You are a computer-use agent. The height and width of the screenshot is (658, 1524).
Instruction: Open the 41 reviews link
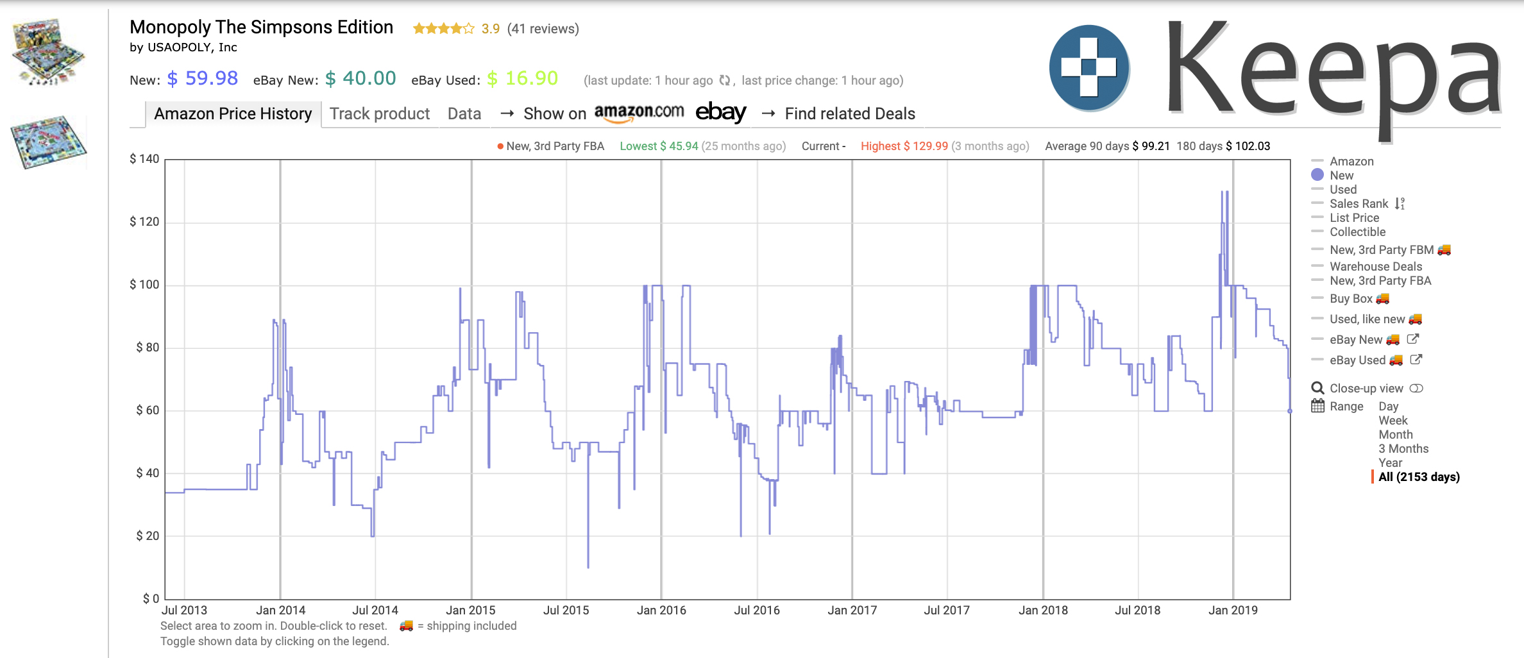pyautogui.click(x=543, y=28)
